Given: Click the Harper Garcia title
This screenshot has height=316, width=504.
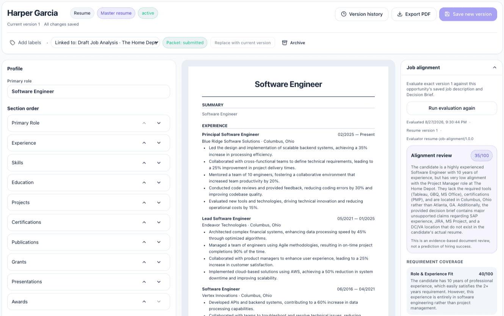Looking at the screenshot, I should tap(33, 13).
